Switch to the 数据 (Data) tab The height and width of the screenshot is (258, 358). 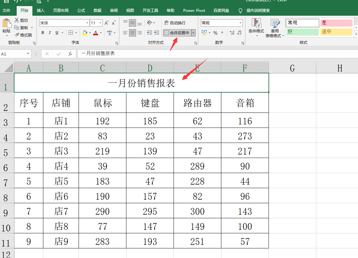click(x=97, y=11)
